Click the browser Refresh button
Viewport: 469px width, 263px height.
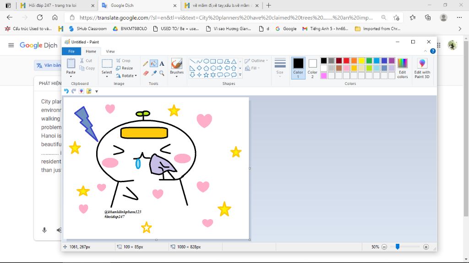[40, 17]
